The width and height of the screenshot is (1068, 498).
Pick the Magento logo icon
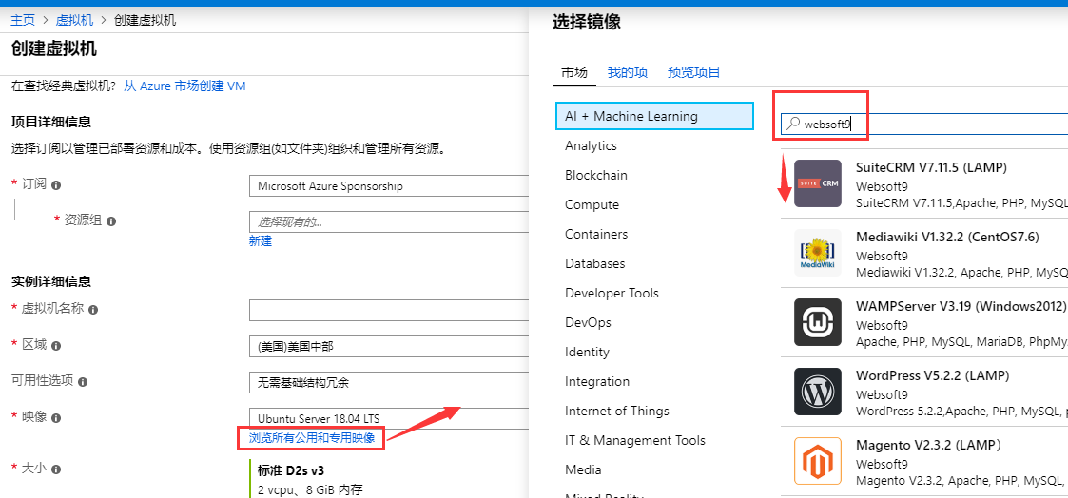click(818, 461)
